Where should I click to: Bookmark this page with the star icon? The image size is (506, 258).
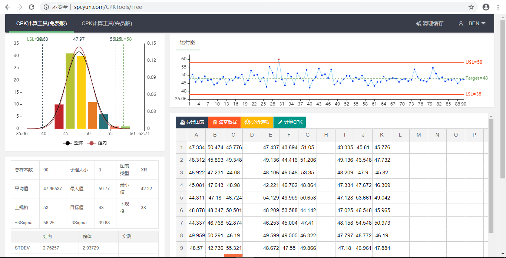pos(471,7)
